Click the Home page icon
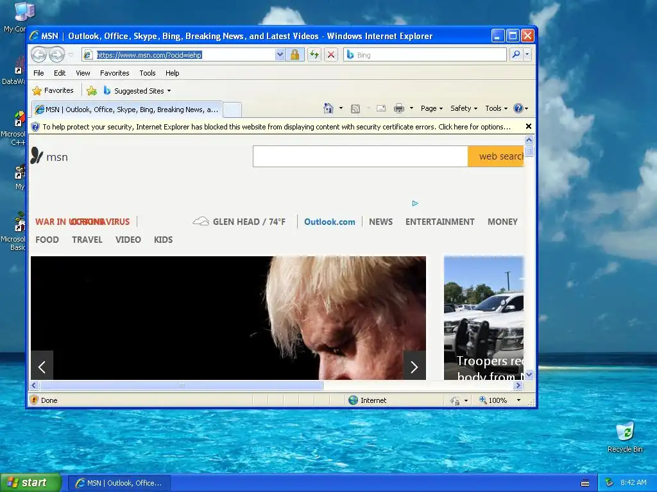Screen dimensions: 657x492 [328, 108]
